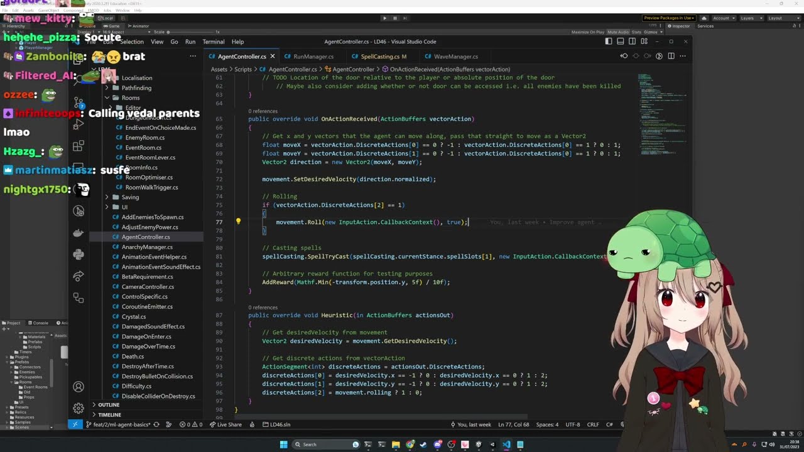
Task: Open the Python view in activity bar
Action: [x=79, y=255]
